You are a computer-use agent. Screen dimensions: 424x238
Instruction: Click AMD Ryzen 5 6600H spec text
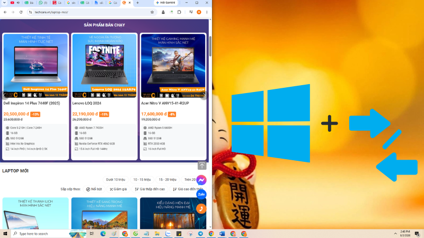tap(160, 127)
